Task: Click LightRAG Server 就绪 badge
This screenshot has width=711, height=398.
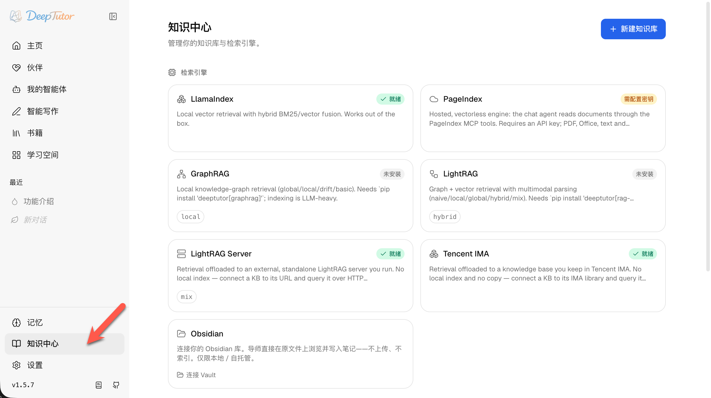Action: [390, 254]
